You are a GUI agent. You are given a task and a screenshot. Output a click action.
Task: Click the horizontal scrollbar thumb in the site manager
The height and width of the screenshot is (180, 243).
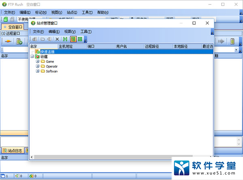(x=113, y=157)
